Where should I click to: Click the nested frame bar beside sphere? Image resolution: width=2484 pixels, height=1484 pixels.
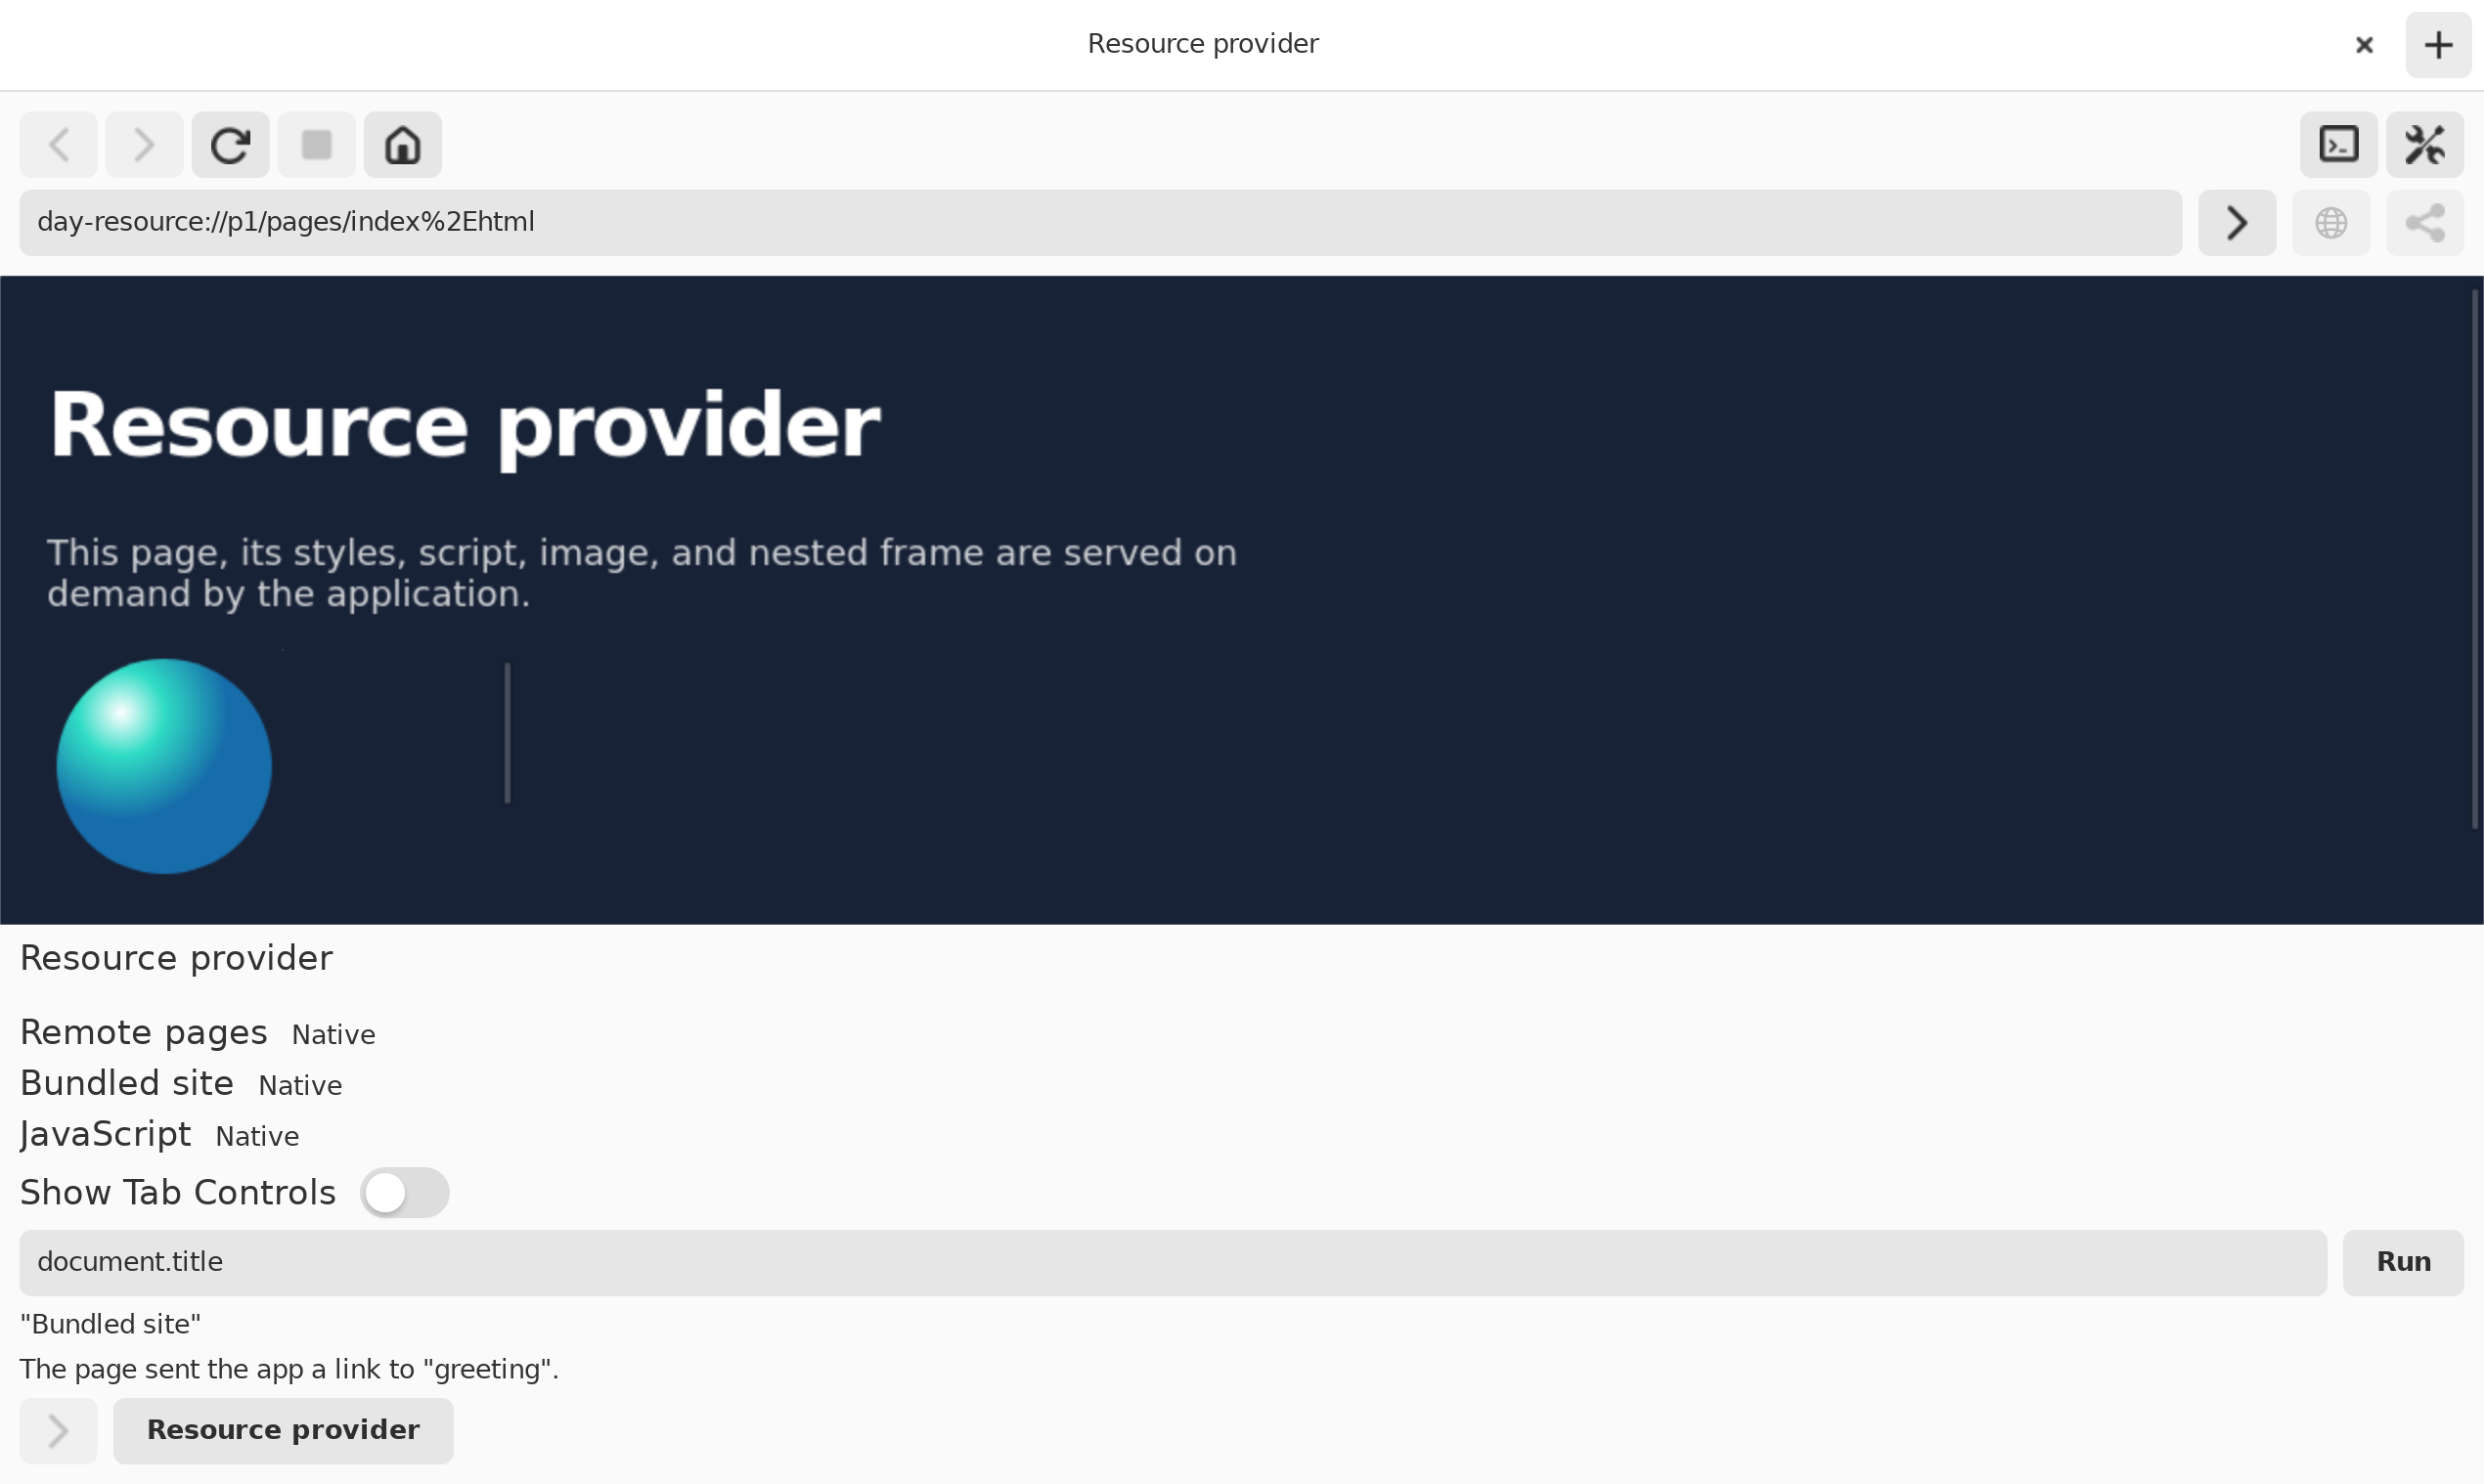(508, 733)
